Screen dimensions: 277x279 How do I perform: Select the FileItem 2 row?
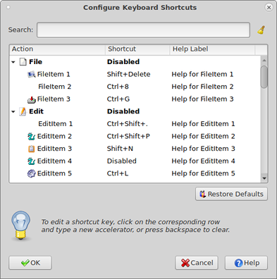coord(135,87)
